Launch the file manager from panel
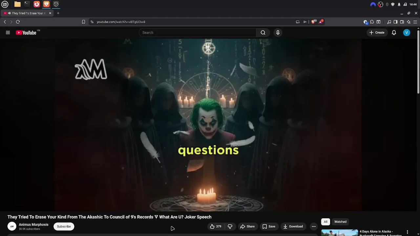The height and width of the screenshot is (236, 420). (17, 4)
